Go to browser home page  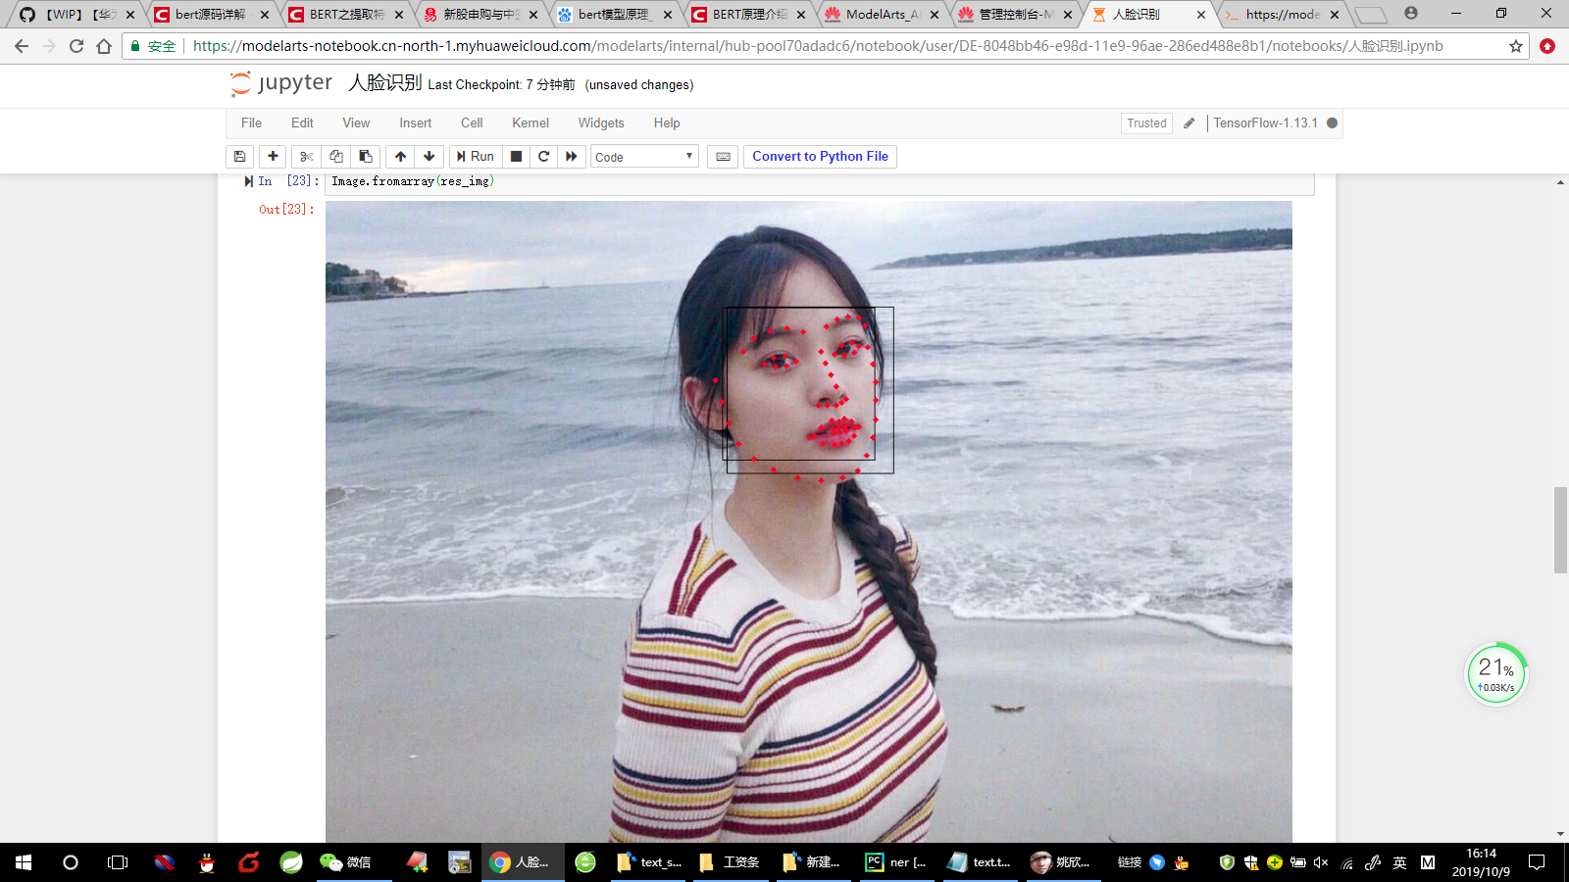[104, 46]
